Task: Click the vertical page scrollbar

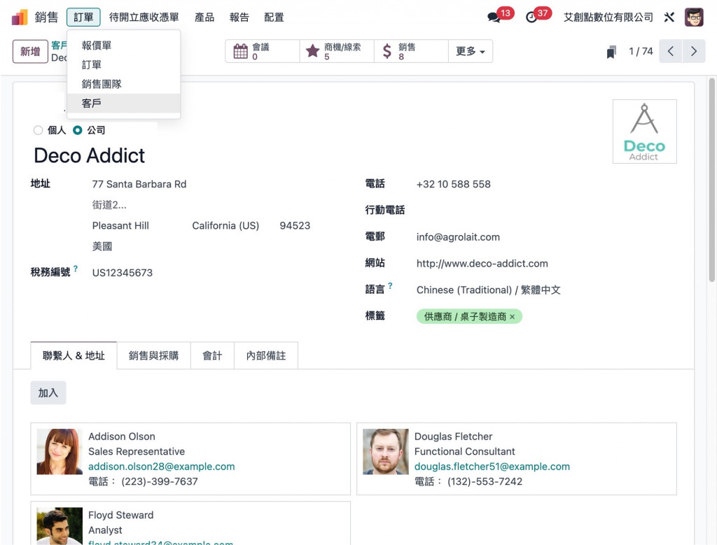Action: [x=712, y=181]
